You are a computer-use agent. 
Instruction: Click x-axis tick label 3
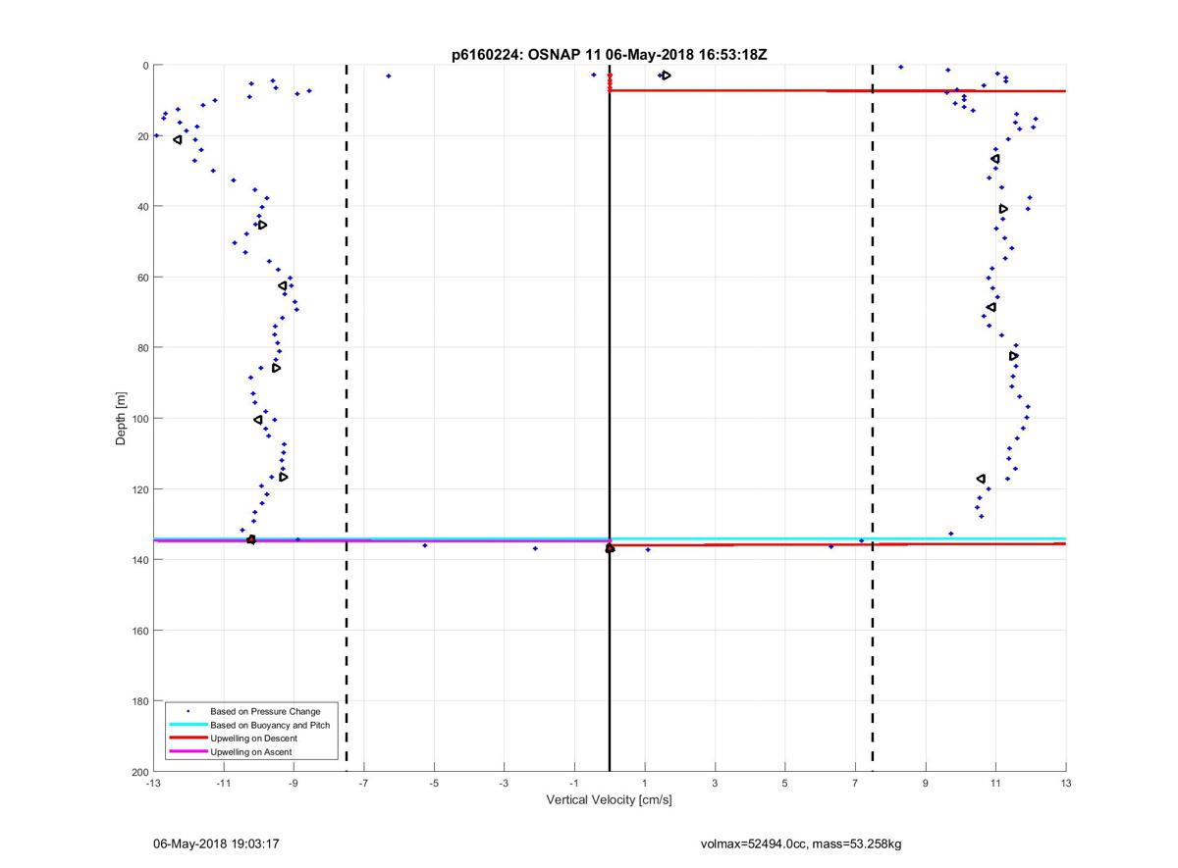(x=715, y=784)
